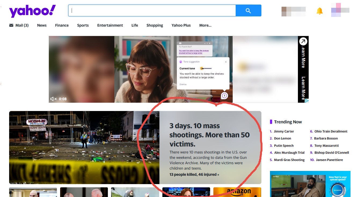Image resolution: width=354 pixels, height=197 pixels.
Task: Click the Yahoo logo
Action: coord(32,11)
